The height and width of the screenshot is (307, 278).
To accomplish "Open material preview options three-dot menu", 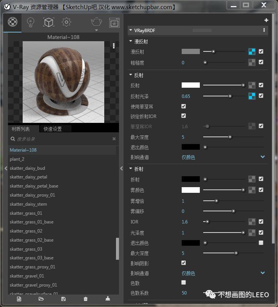I will (114, 46).
